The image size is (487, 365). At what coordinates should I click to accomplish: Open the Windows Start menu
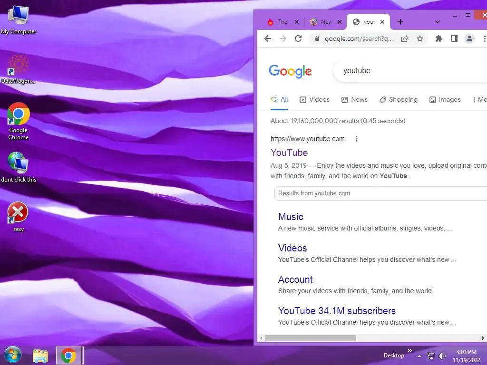[13, 355]
